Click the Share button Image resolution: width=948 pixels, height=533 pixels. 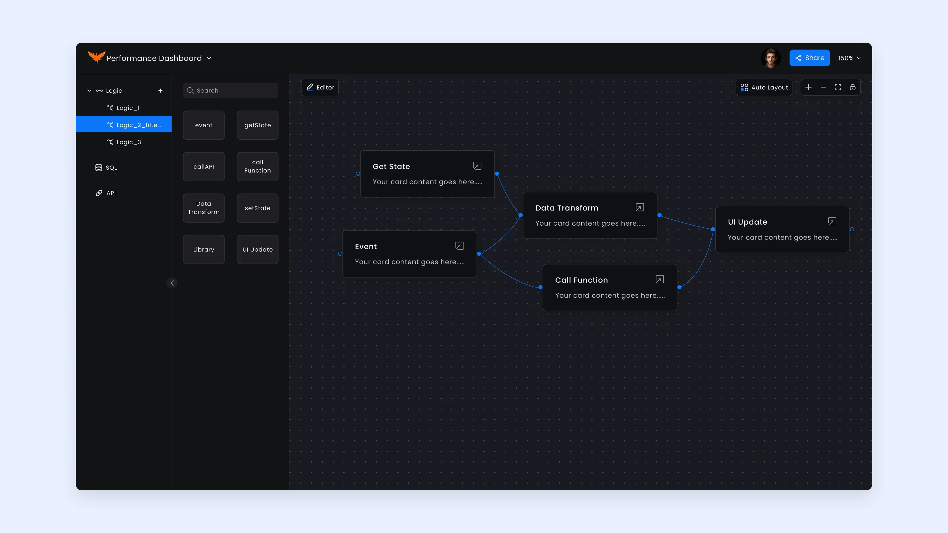pos(809,58)
